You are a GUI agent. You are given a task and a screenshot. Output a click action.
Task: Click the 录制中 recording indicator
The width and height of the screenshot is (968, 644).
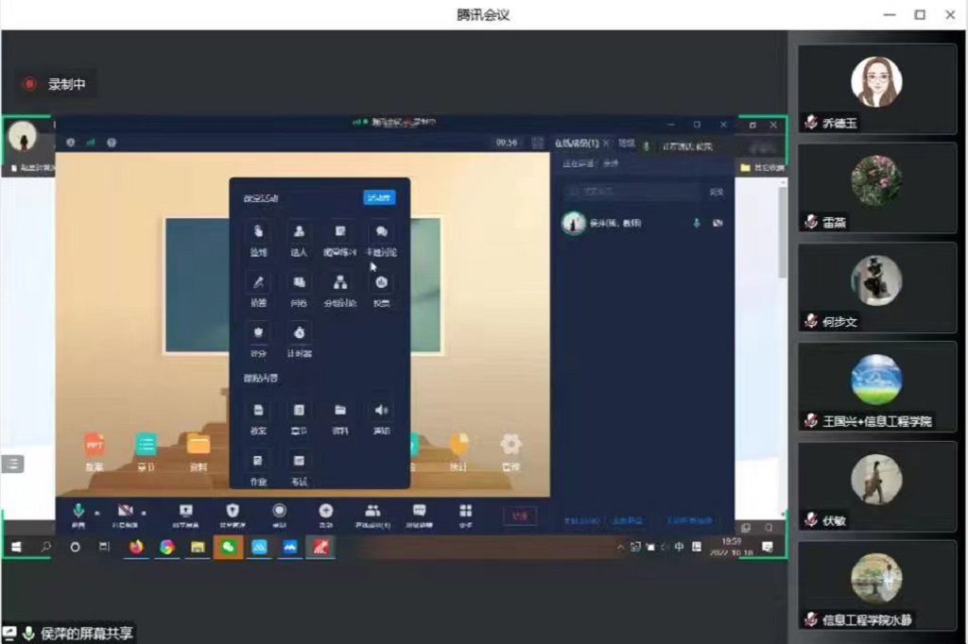tap(55, 84)
